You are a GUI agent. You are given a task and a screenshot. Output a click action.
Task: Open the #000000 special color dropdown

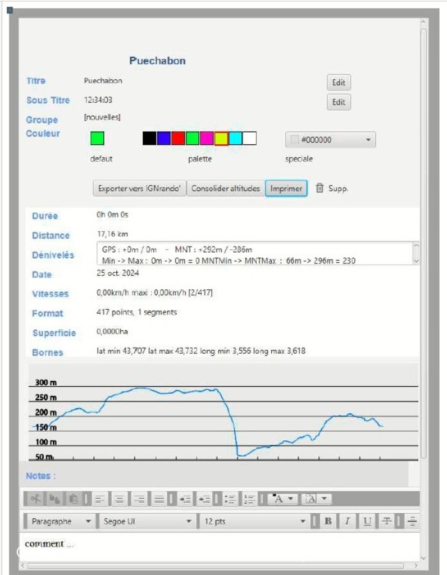(x=330, y=140)
